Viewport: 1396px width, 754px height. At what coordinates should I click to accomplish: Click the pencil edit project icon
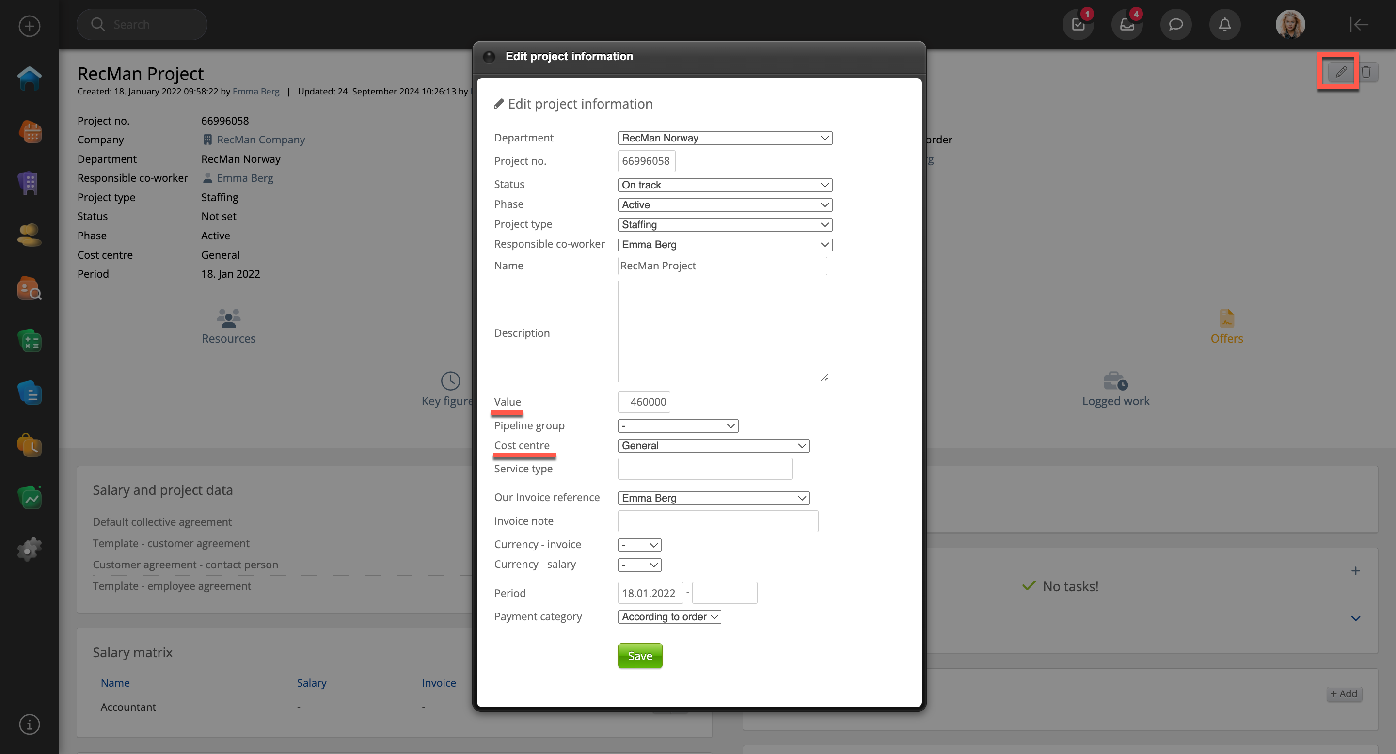(x=1340, y=72)
